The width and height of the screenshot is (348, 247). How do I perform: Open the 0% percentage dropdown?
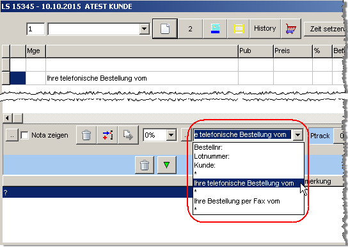(171, 135)
